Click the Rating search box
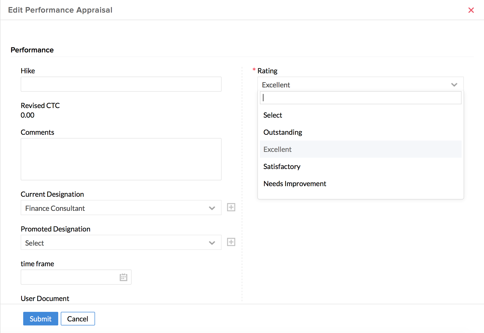This screenshot has width=484, height=333. [360, 98]
